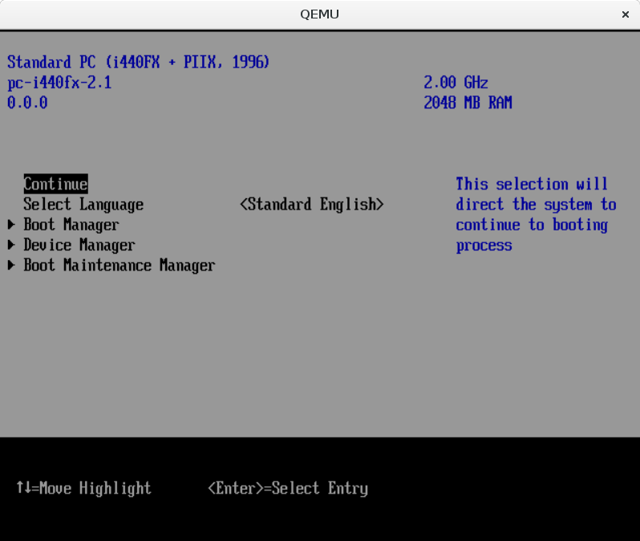The width and height of the screenshot is (640, 541).
Task: Expand the Boot Maintenance Manager arrow
Action: [x=11, y=265]
